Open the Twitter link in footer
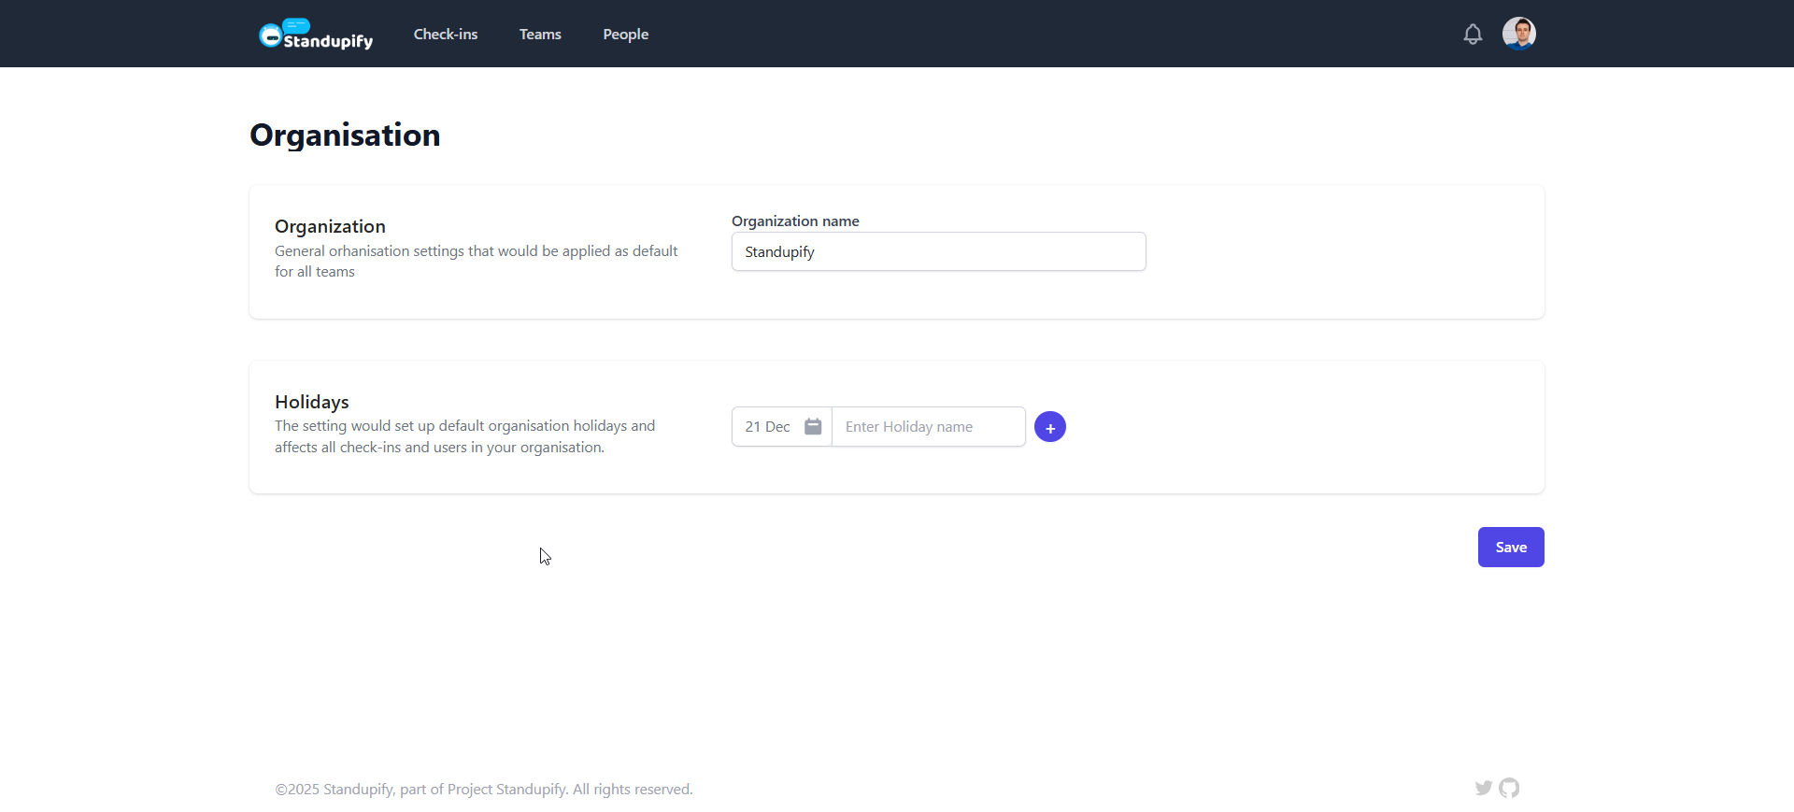This screenshot has width=1794, height=812. click(x=1484, y=788)
